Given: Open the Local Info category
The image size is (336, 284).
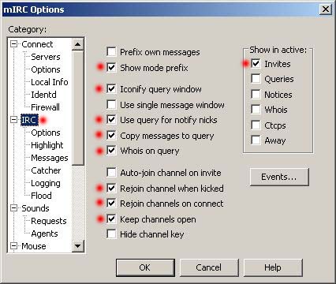Looking at the screenshot, I should coord(50,82).
